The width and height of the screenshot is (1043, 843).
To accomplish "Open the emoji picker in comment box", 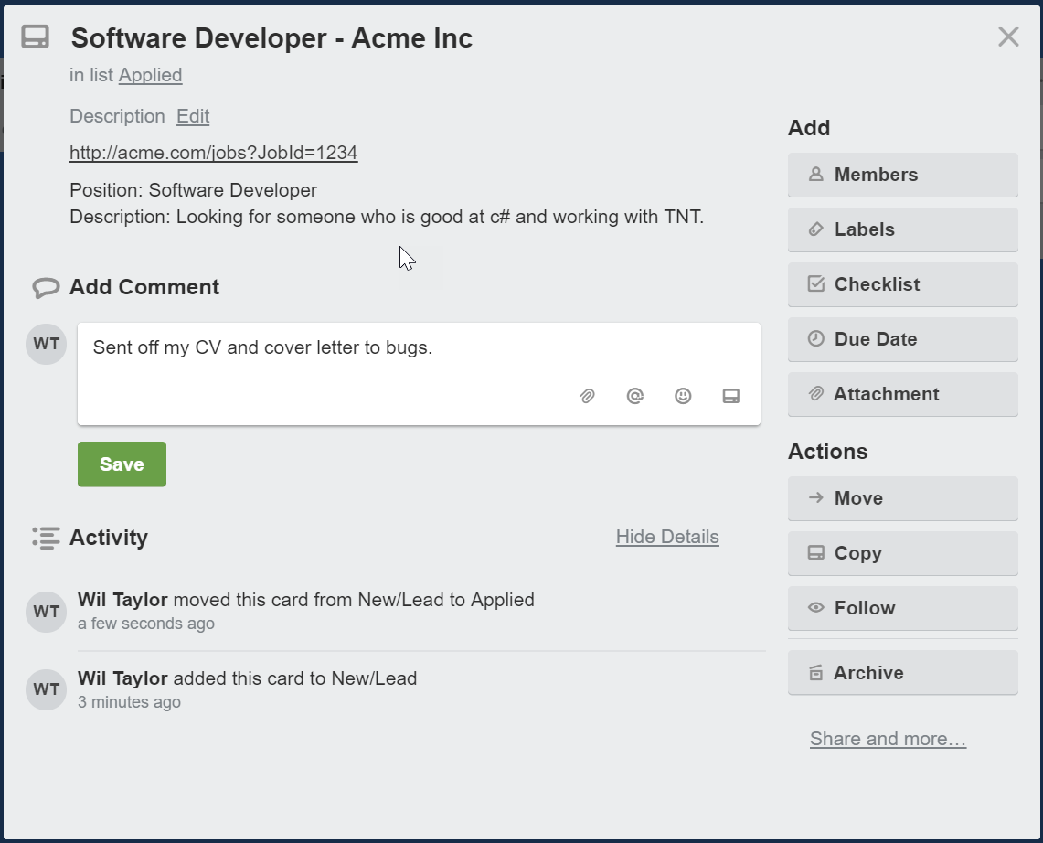I will tap(683, 396).
